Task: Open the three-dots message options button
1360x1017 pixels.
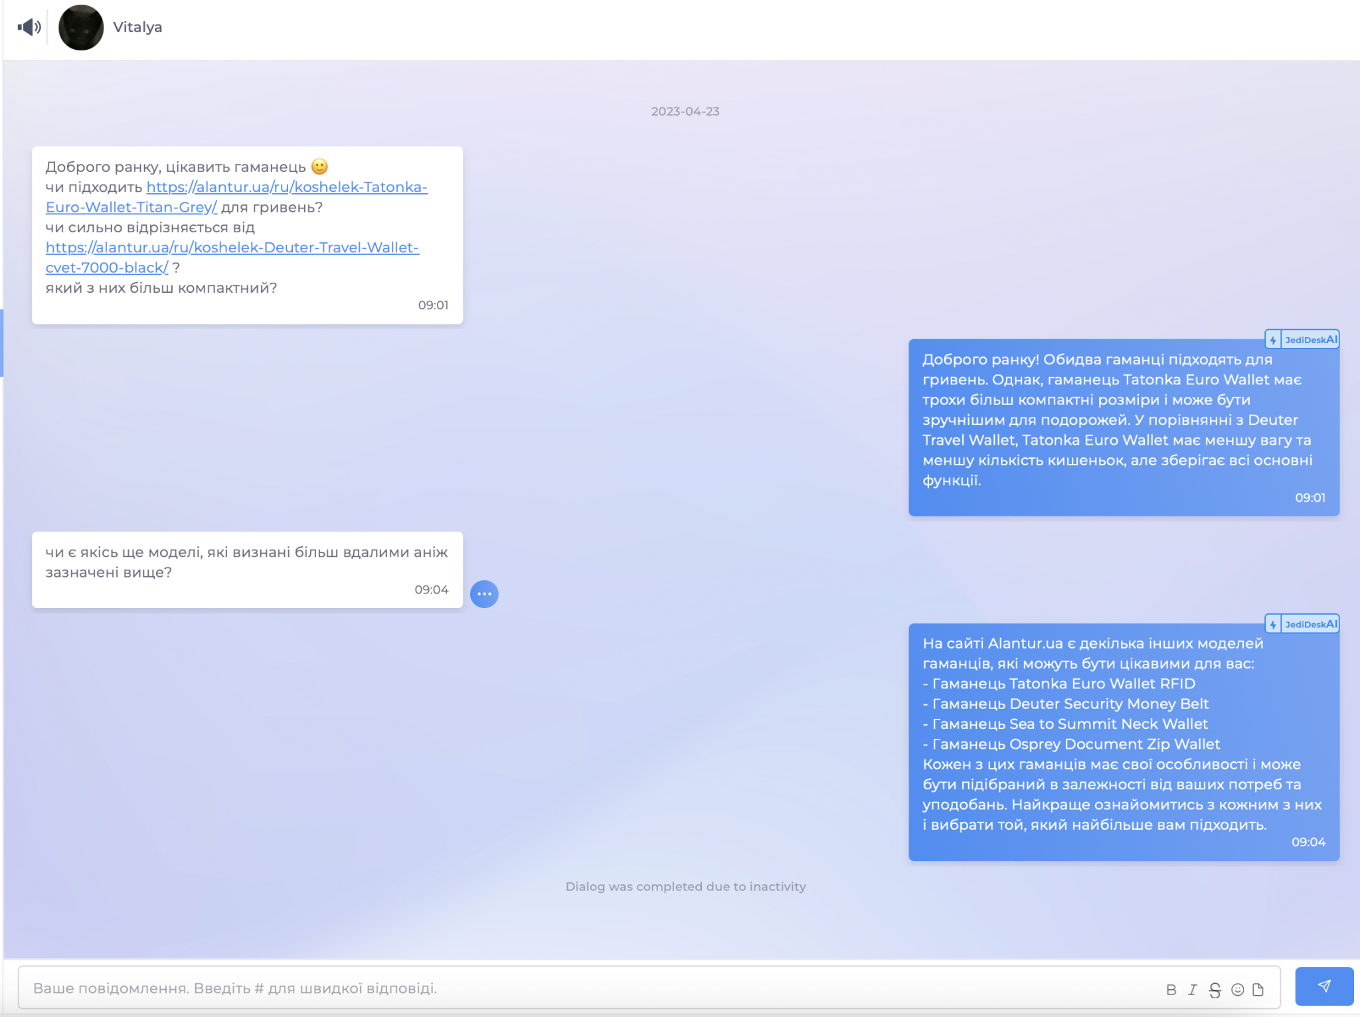Action: tap(484, 594)
